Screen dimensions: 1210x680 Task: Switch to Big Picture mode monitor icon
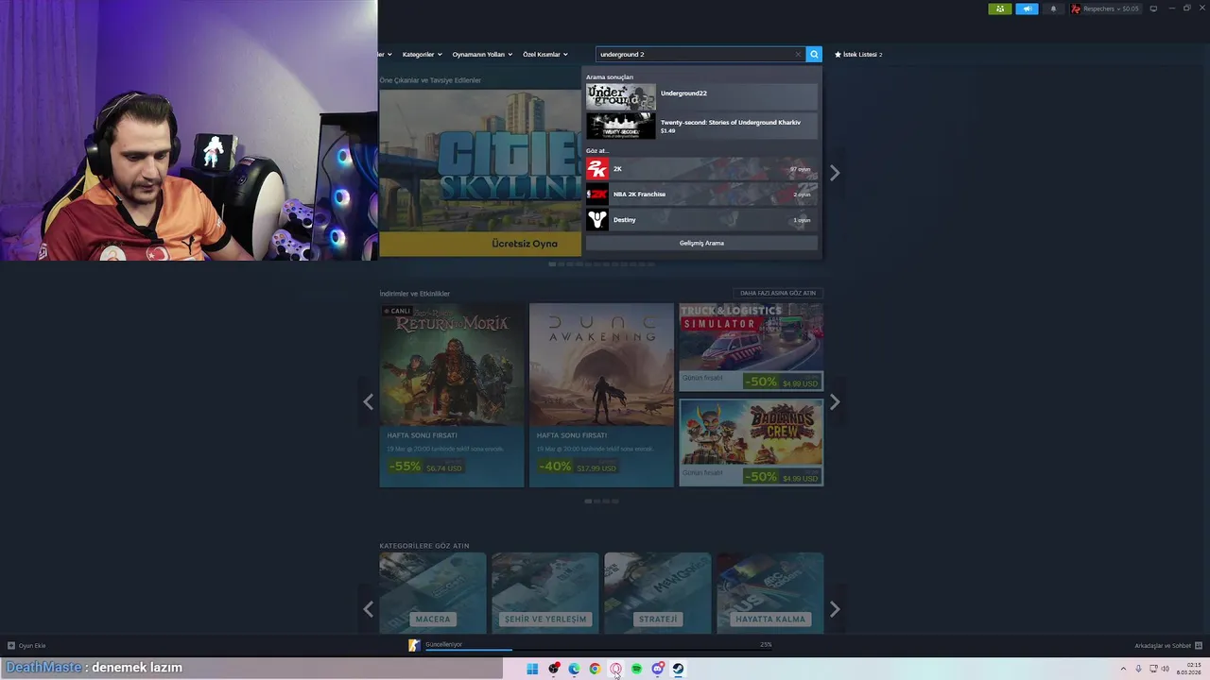[1153, 8]
